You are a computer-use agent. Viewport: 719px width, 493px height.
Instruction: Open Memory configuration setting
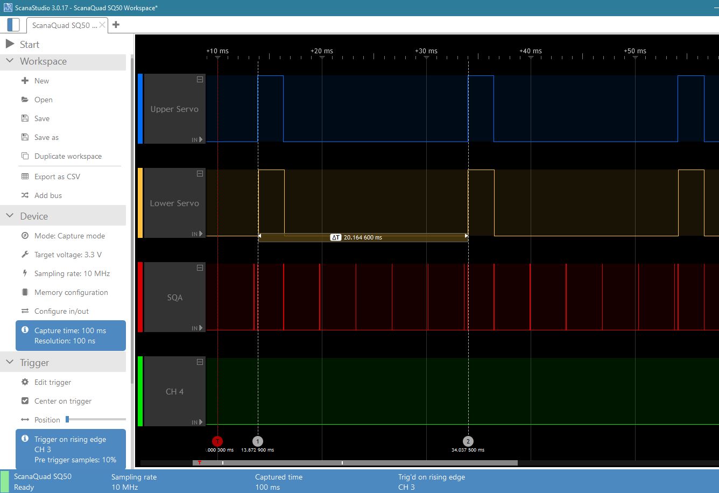pyautogui.click(x=71, y=292)
